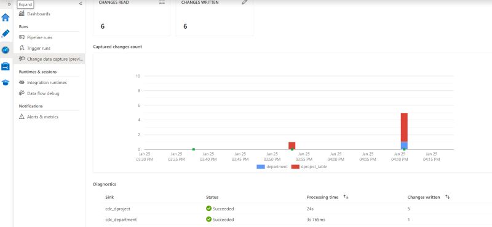
Task: Open the Author pencil icon
Action: (x=6, y=34)
